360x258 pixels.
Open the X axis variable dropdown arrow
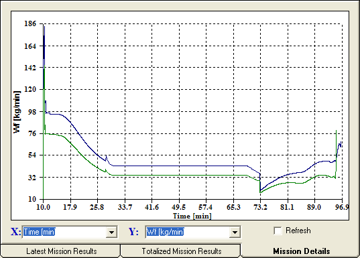tap(111, 232)
